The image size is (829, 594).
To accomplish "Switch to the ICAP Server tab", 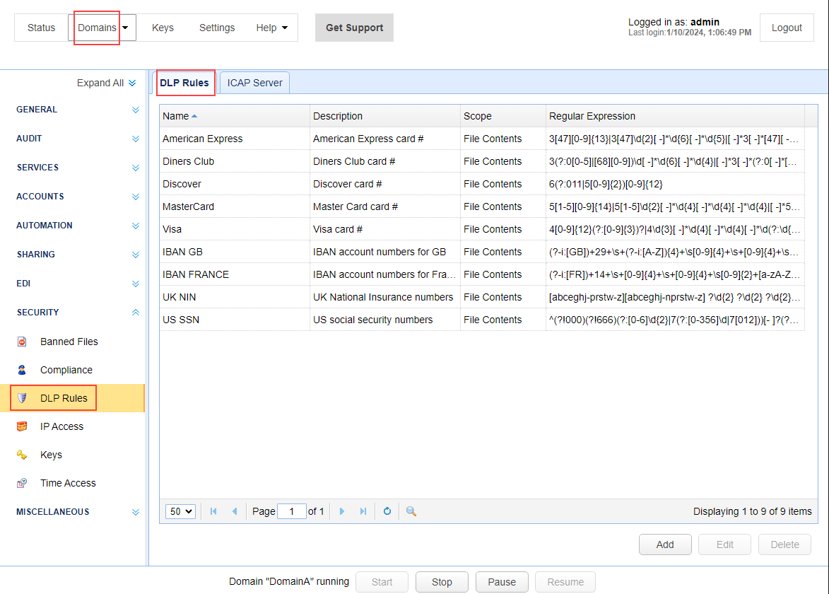I will pos(254,83).
